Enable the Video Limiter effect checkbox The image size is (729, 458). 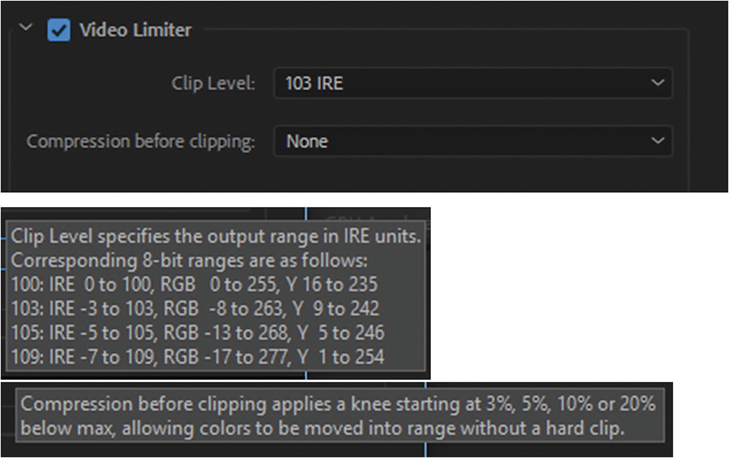[x=59, y=30]
